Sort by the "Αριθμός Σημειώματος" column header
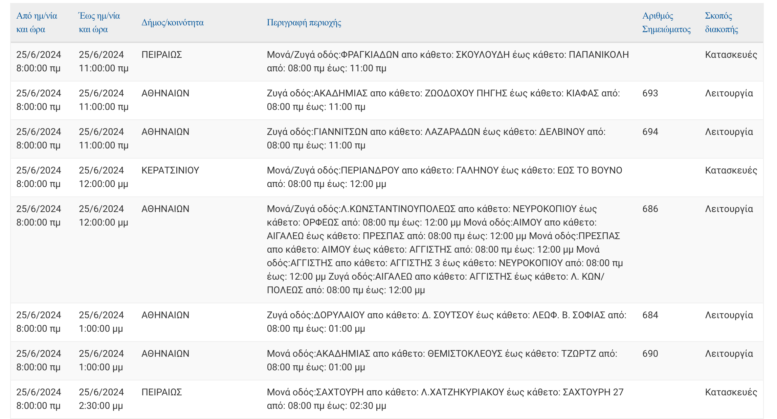The image size is (777, 419). tap(666, 22)
